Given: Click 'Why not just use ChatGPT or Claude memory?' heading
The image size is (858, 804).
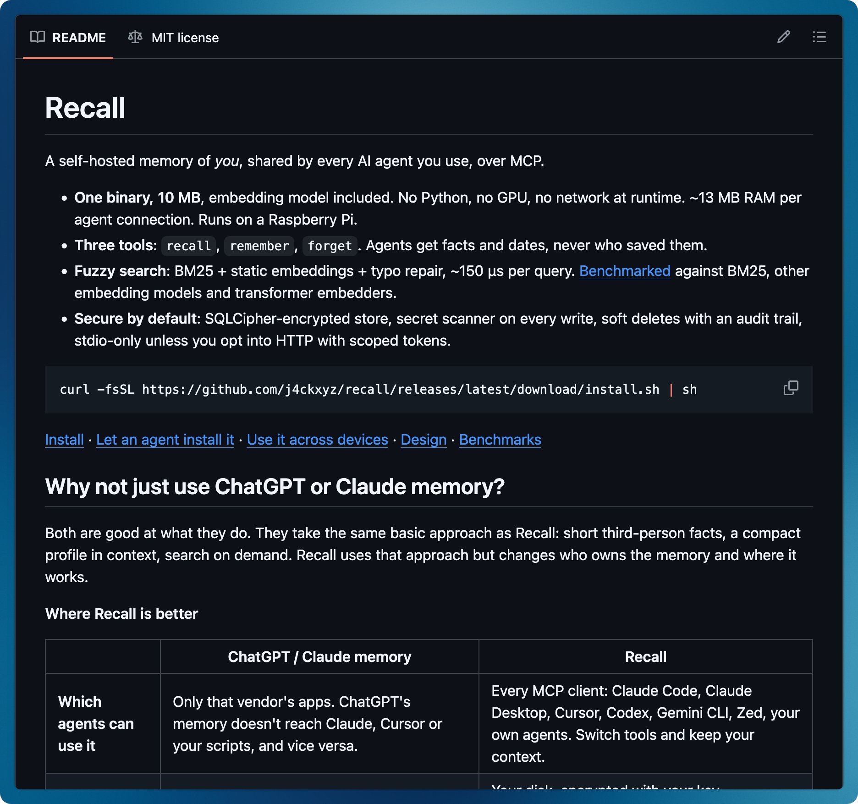Looking at the screenshot, I should (275, 487).
